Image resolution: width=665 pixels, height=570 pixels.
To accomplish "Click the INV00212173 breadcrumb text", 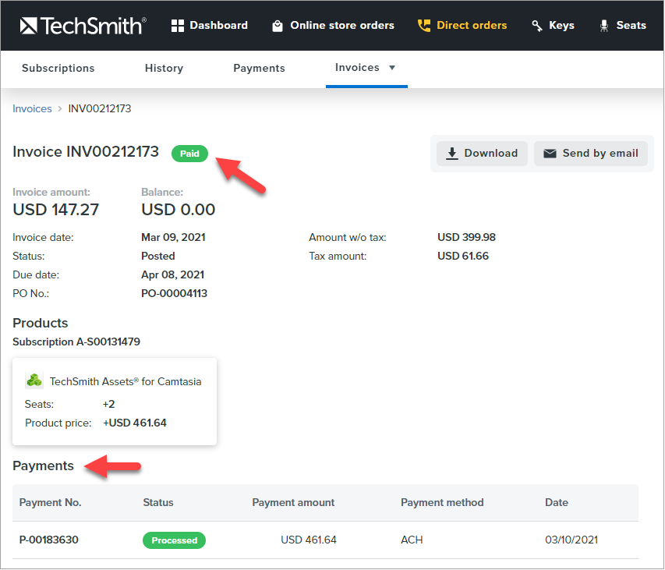I will [x=100, y=109].
